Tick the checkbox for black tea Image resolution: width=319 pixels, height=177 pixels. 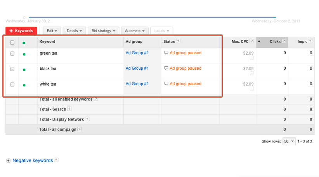pyautogui.click(x=12, y=69)
